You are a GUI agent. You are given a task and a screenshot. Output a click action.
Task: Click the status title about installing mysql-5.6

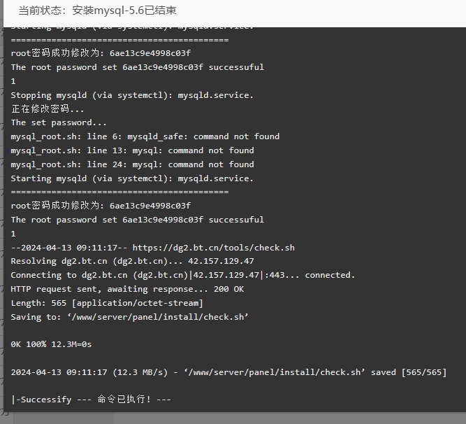tap(97, 10)
